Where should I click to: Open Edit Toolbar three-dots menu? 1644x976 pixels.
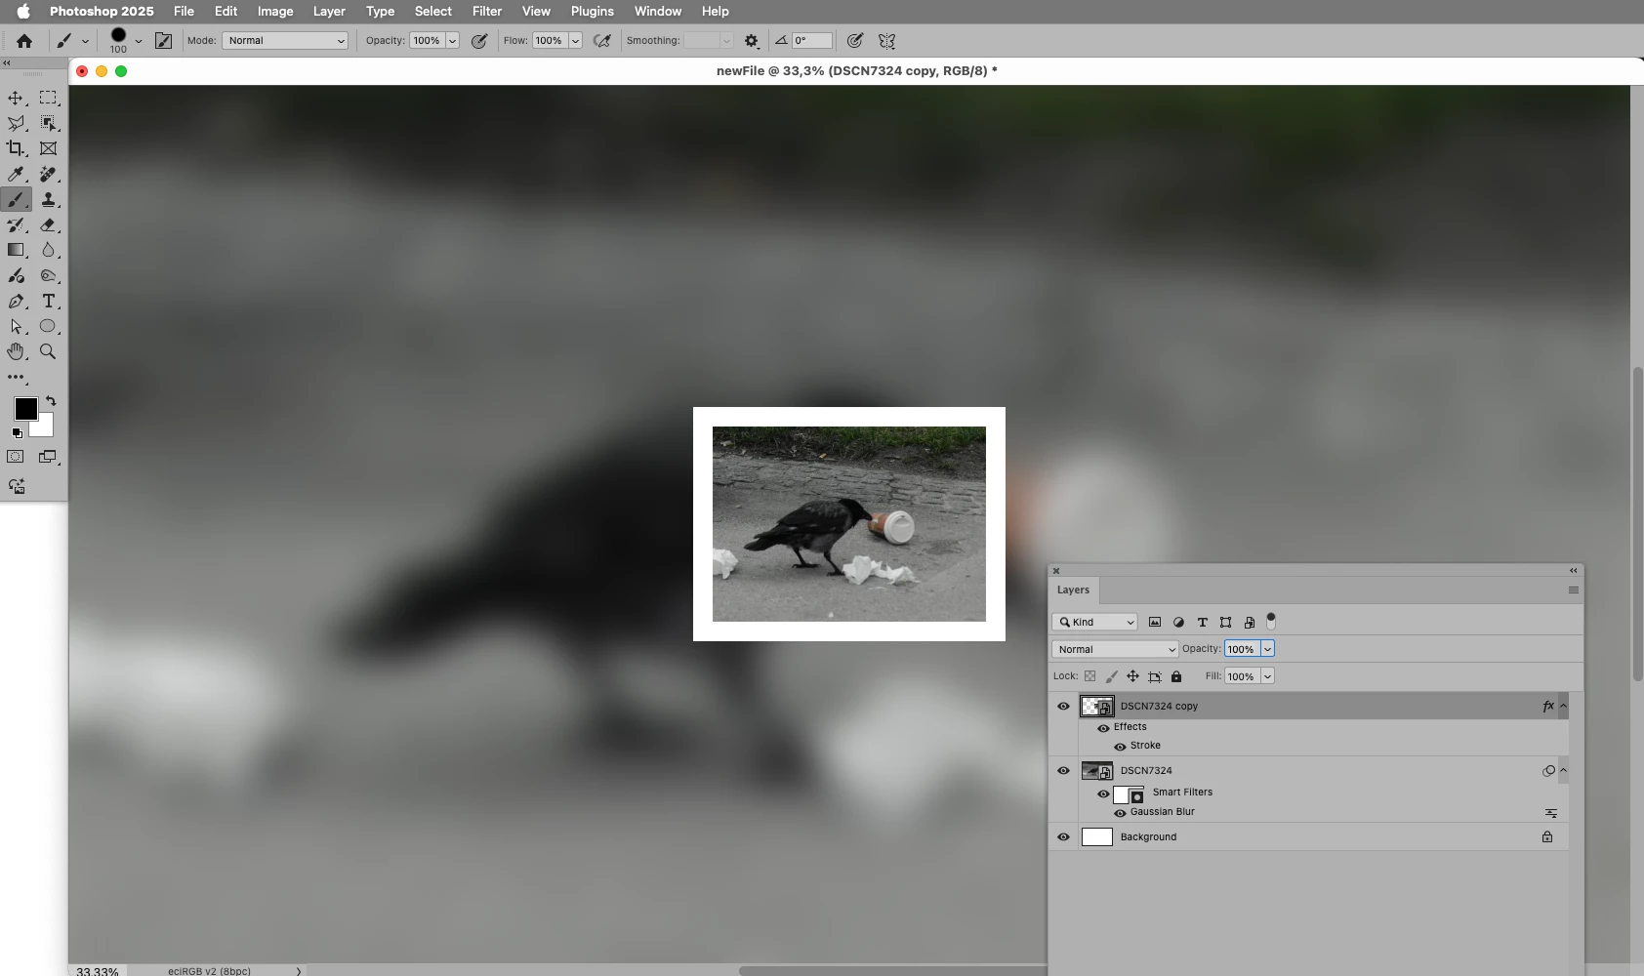point(16,377)
